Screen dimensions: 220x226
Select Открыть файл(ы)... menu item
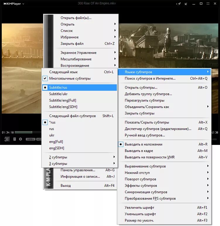[x=86, y=18]
